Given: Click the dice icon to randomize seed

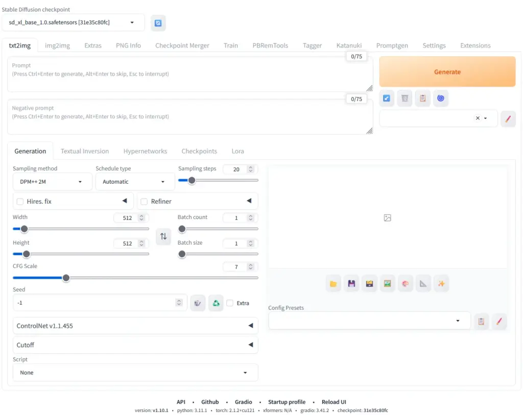Looking at the screenshot, I should click(198, 303).
